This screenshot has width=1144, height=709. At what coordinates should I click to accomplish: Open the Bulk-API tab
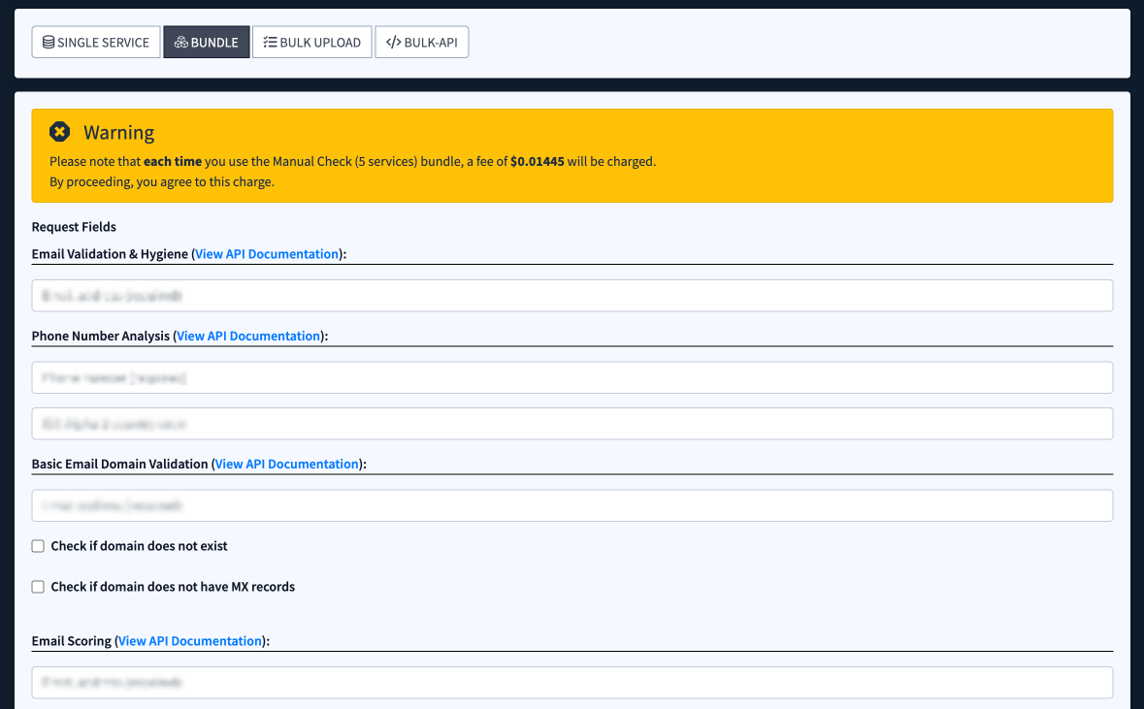click(x=422, y=43)
